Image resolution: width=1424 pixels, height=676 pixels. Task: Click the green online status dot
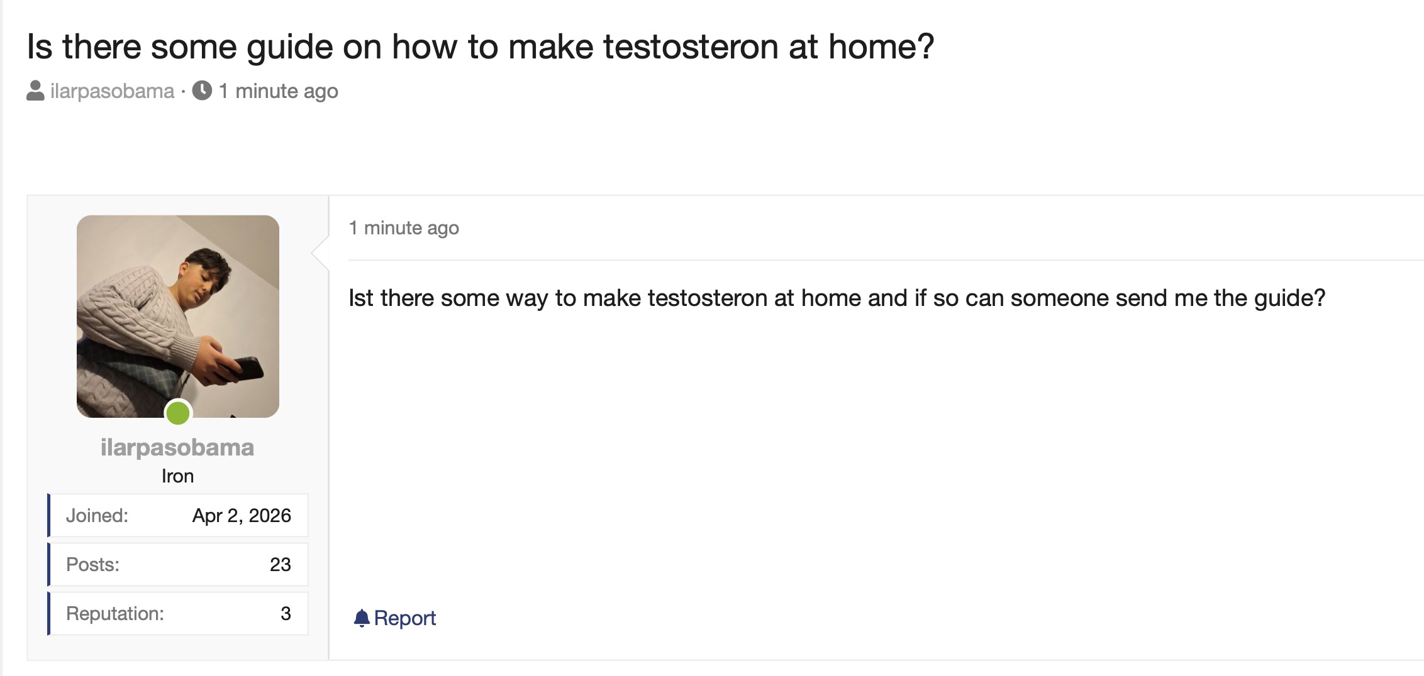(x=178, y=413)
